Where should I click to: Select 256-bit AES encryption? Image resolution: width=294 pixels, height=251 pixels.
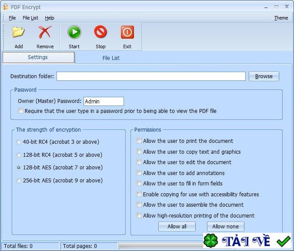pos(19,181)
